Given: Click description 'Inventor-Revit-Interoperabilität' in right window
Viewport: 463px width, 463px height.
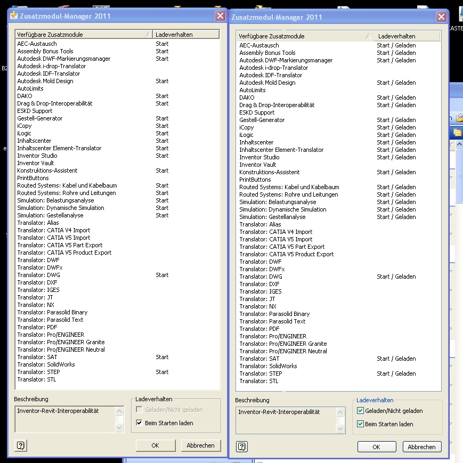Looking at the screenshot, I should pyautogui.click(x=279, y=412).
